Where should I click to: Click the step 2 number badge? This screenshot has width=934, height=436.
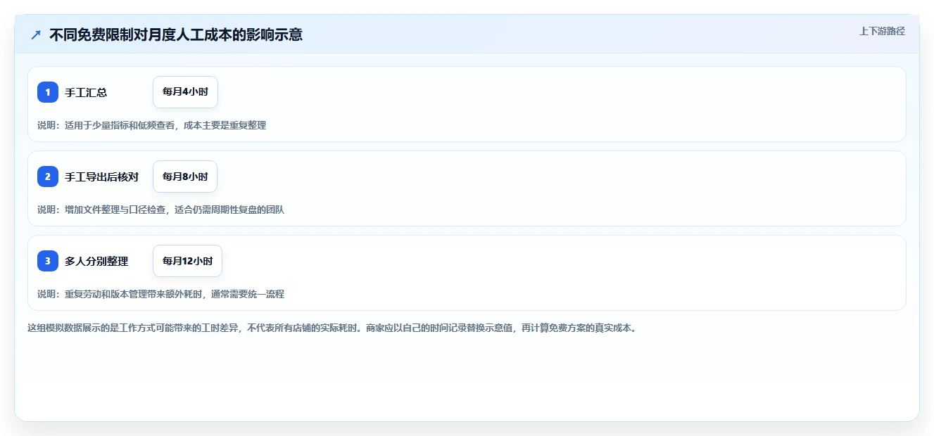pos(48,177)
